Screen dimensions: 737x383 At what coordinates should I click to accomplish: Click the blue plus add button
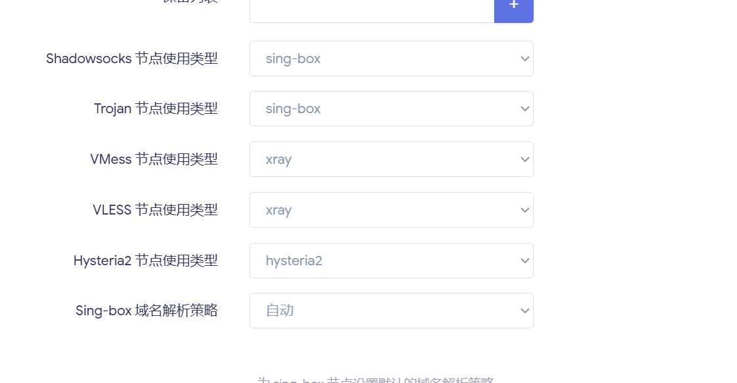(513, 8)
